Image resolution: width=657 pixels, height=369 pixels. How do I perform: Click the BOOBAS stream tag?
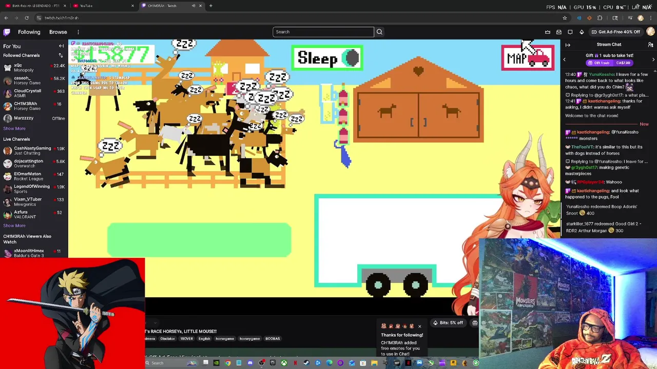(x=273, y=339)
